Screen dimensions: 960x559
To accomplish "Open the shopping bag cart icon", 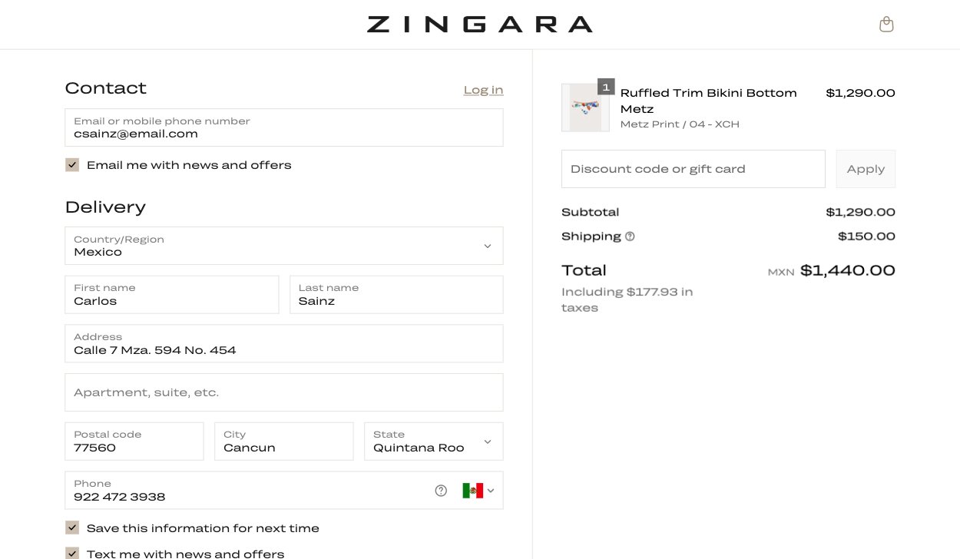I will [x=886, y=25].
